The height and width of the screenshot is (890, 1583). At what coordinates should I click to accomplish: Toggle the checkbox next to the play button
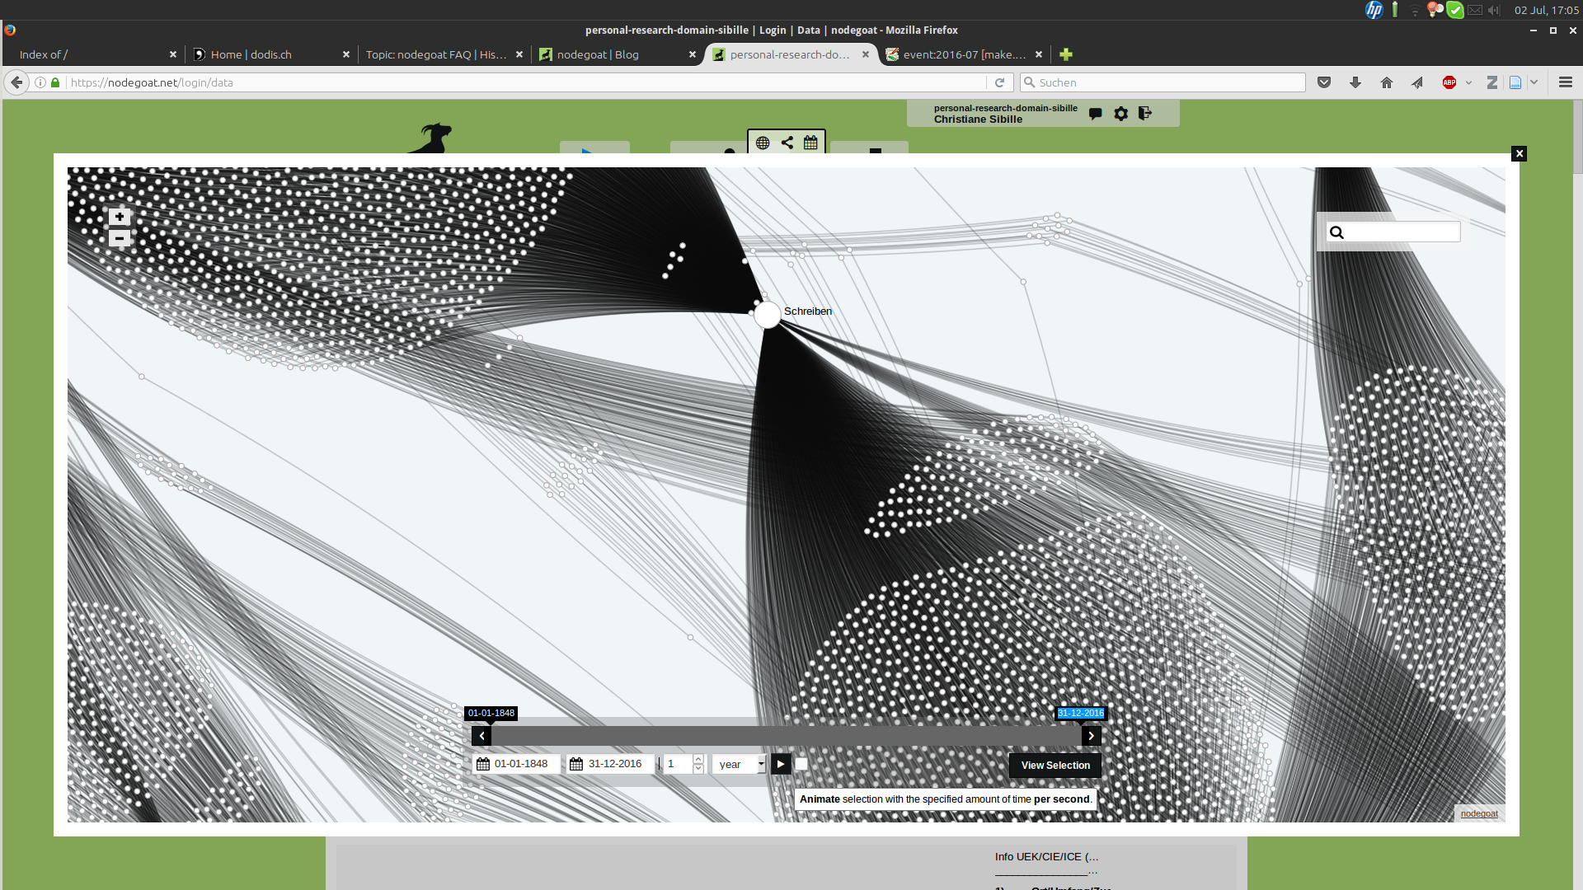(x=801, y=764)
